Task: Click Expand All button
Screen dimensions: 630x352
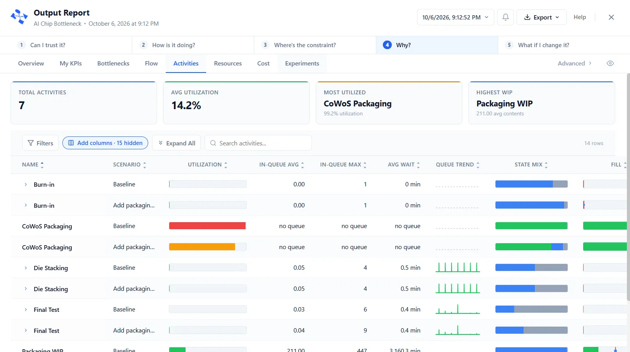Action: (177, 143)
